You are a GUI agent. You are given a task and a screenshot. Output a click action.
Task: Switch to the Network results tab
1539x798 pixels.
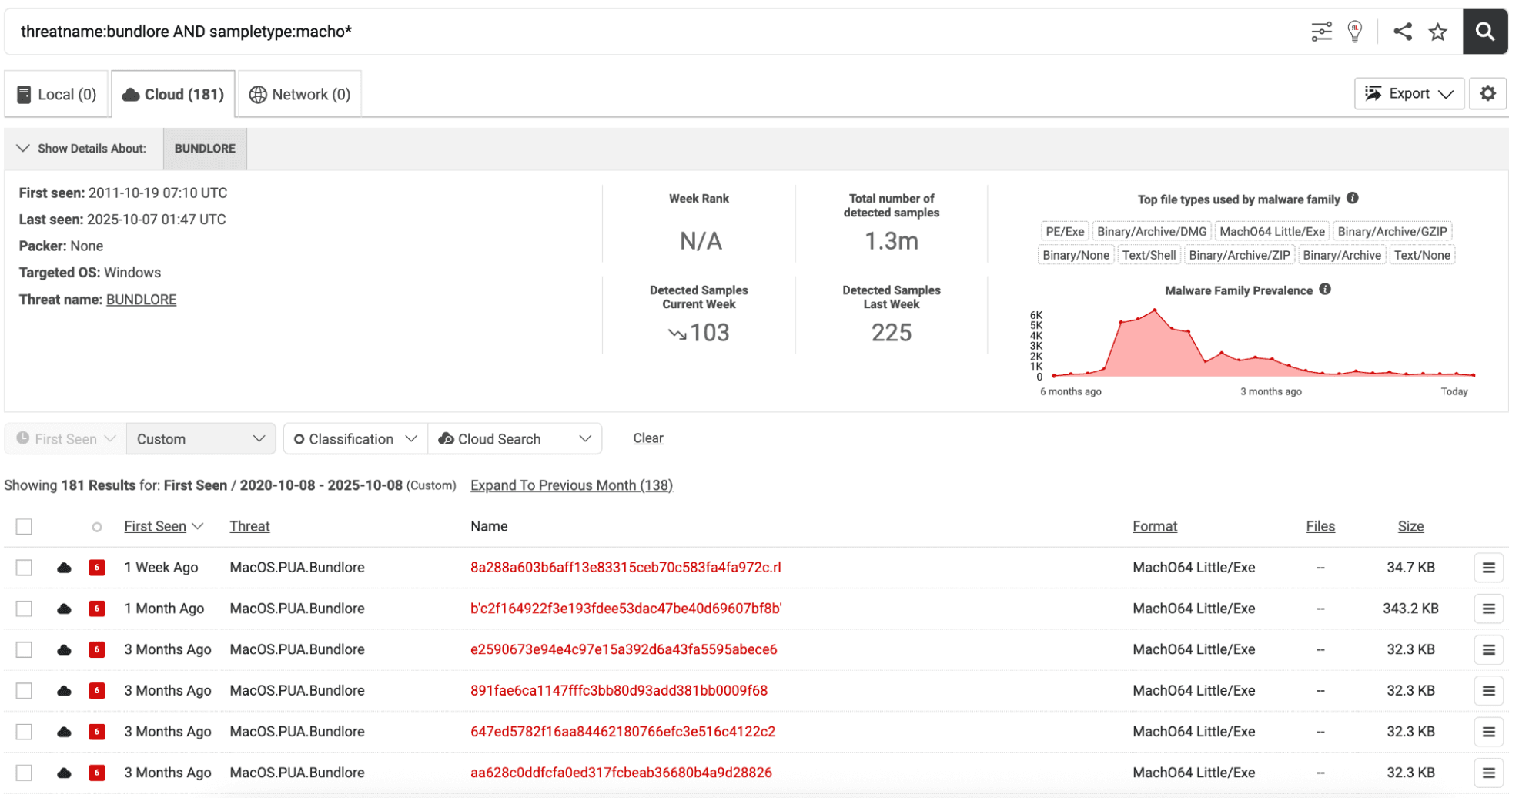(299, 93)
